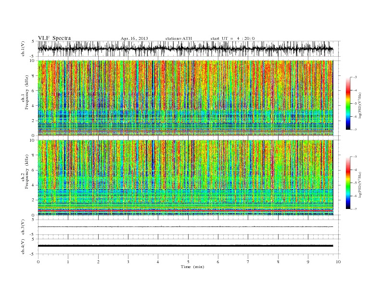
Task: Click the time axis tick label '10'
Action: pos(338,262)
